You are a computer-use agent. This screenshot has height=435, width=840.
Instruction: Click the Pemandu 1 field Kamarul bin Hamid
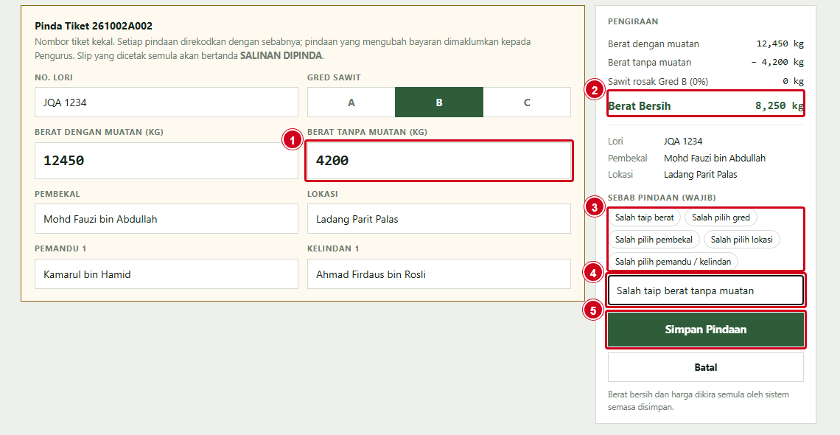pos(167,274)
